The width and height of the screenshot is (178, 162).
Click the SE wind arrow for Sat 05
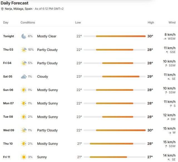pyautogui.click(x=169, y=79)
